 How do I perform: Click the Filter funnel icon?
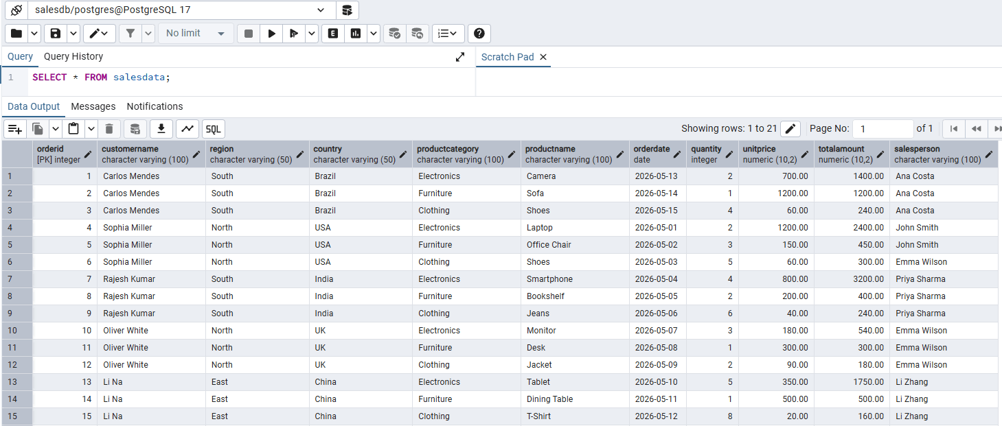tap(130, 33)
